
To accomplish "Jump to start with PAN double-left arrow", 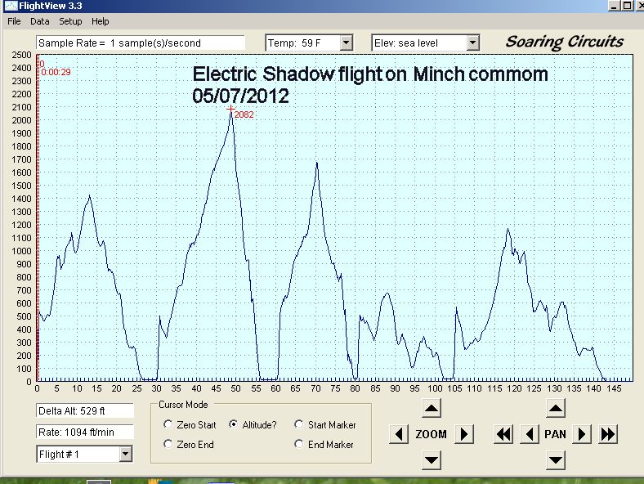I will (503, 434).
